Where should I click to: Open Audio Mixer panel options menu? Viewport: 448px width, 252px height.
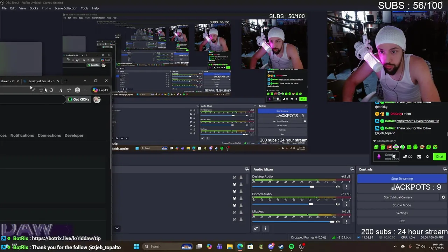265,229
